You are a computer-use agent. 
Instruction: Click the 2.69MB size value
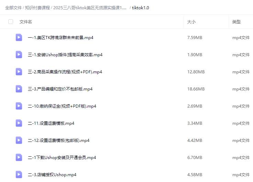click(x=195, y=106)
